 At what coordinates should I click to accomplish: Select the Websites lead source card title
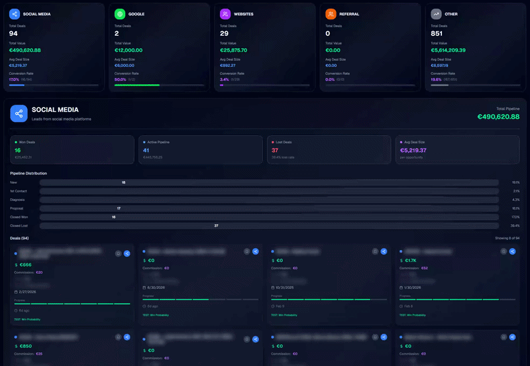tap(243, 14)
